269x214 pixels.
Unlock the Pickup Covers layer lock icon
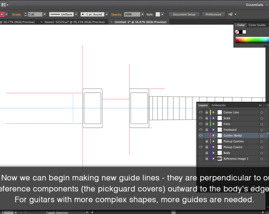click(207, 147)
